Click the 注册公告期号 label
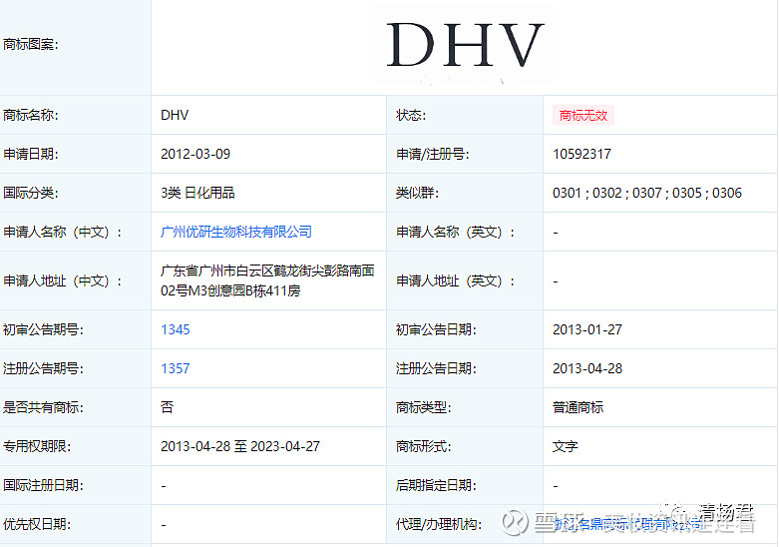This screenshot has width=779, height=547. coord(43,368)
